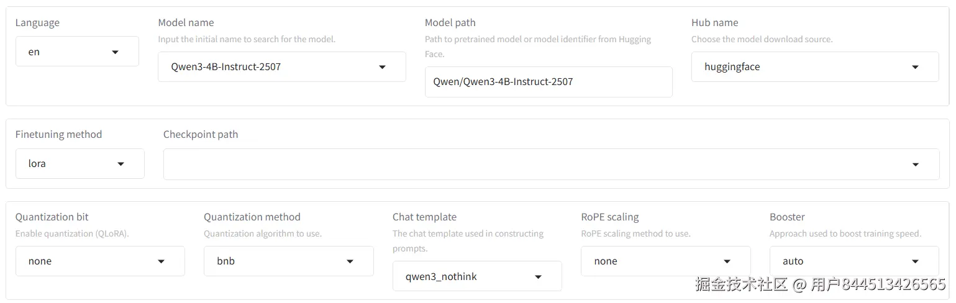956x303 pixels.
Task: Click the Booster arrow icon
Action: [915, 261]
